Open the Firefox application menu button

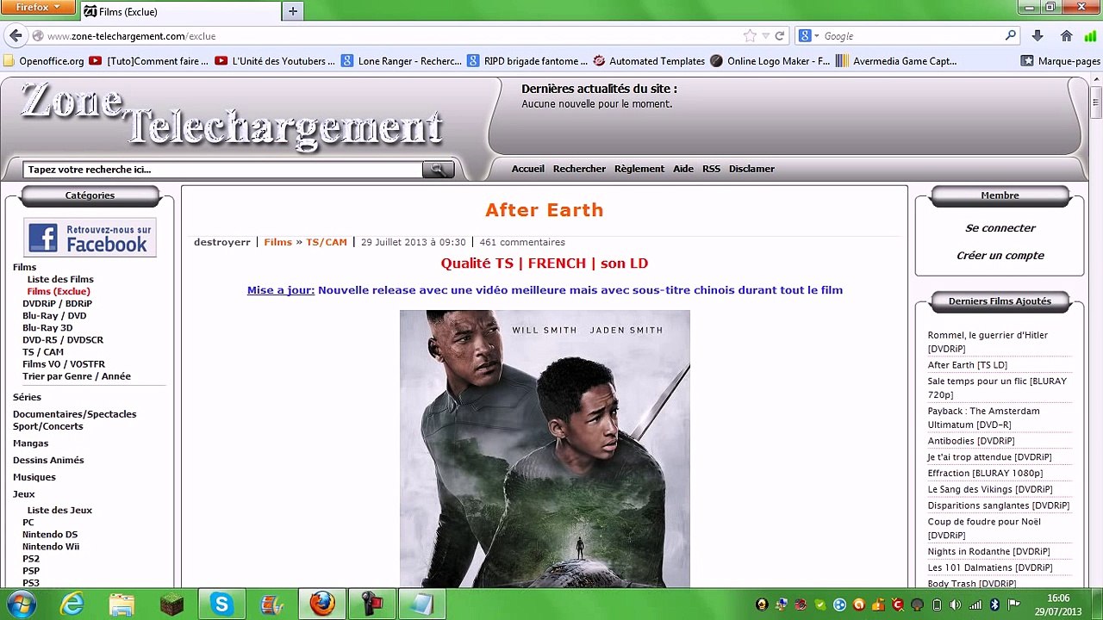[39, 7]
